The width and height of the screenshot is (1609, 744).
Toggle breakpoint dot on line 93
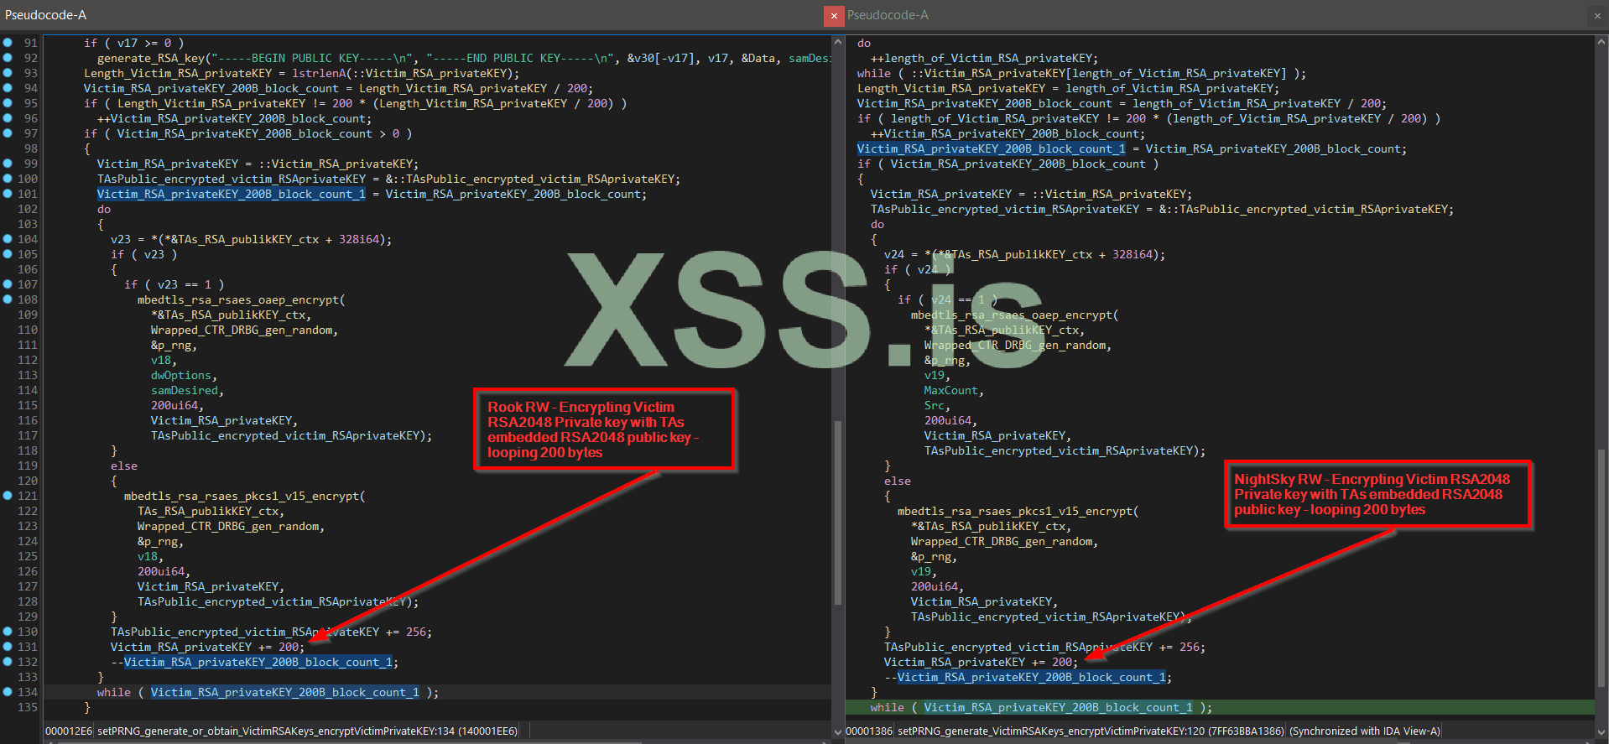point(8,73)
